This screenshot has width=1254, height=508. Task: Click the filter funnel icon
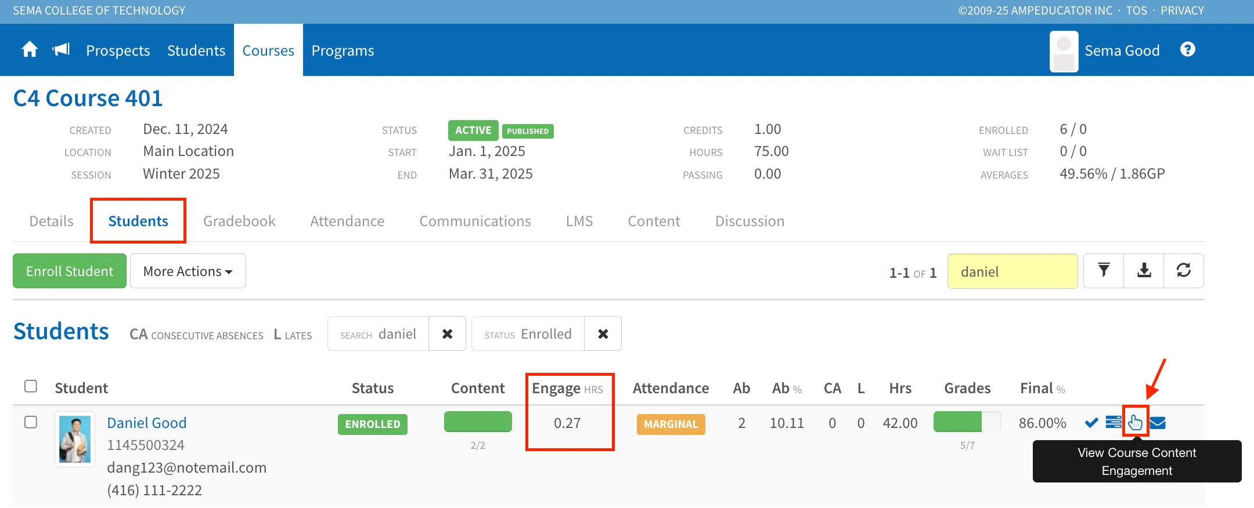coord(1104,271)
